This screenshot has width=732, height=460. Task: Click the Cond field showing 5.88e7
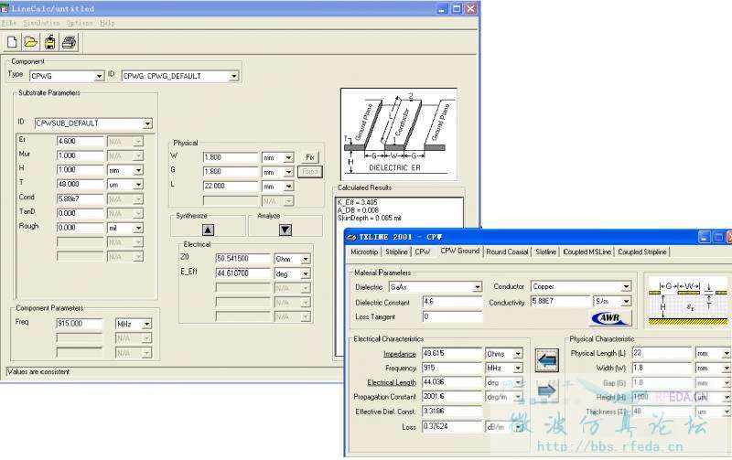[x=81, y=198]
